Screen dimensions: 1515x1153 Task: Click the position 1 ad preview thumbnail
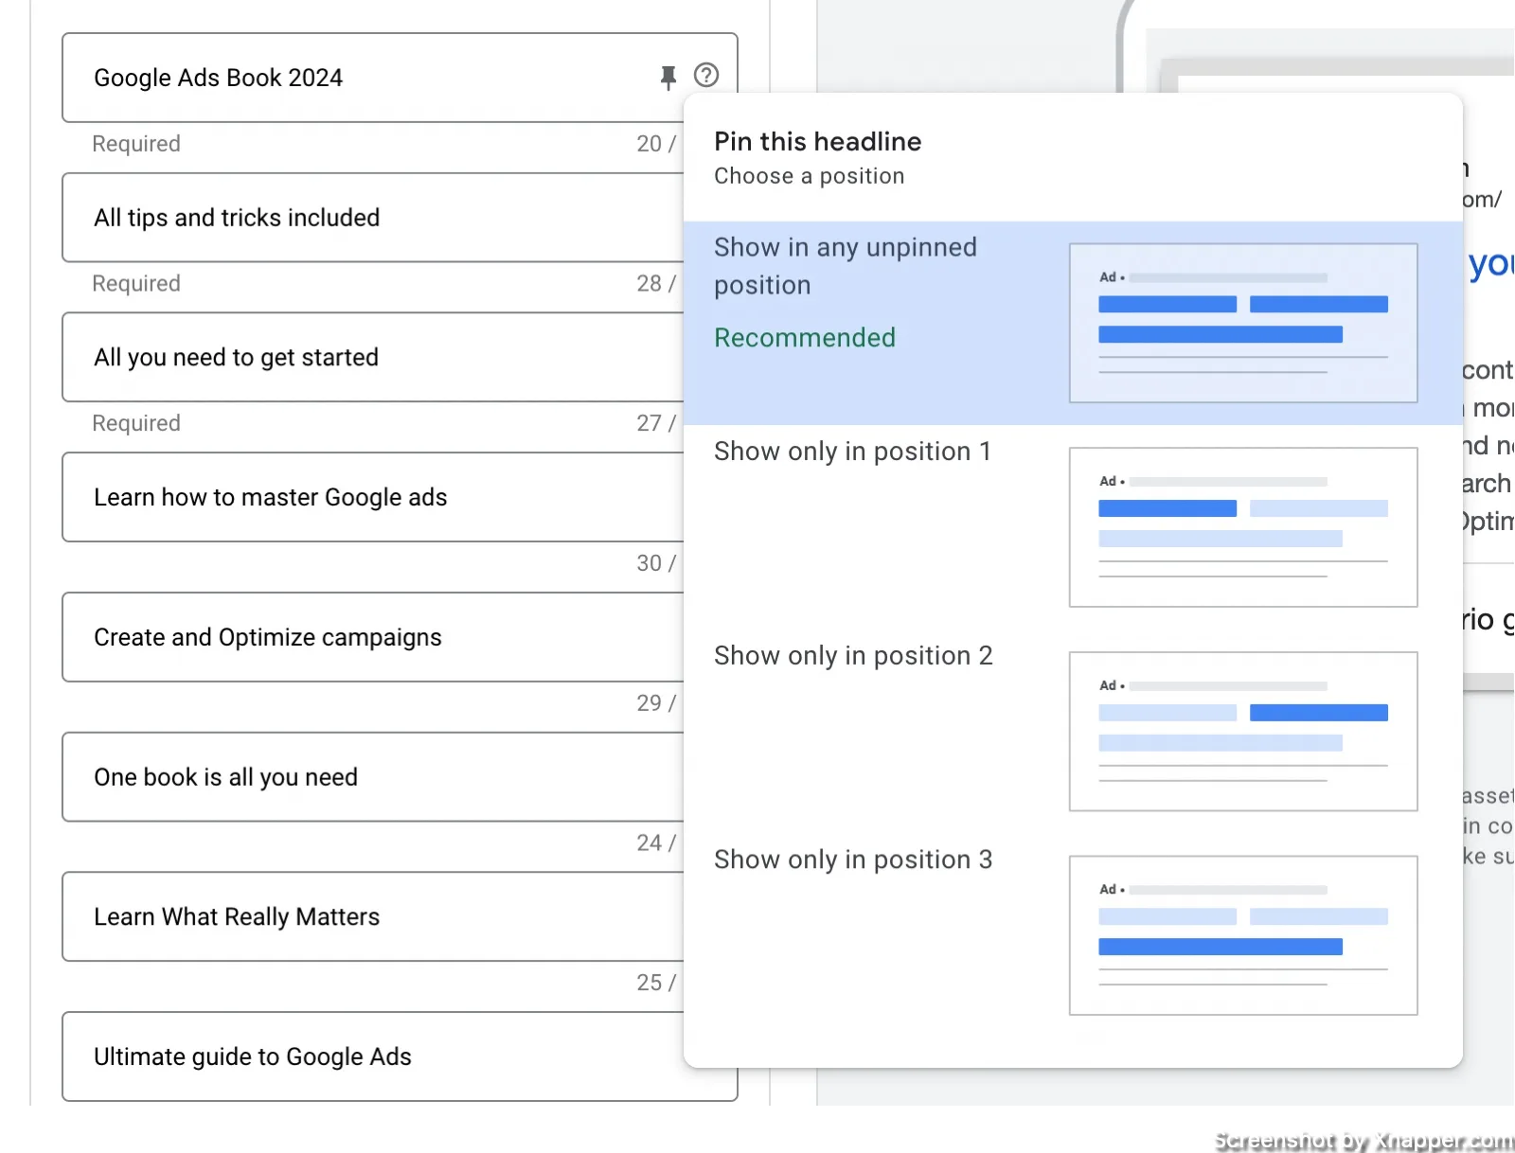[x=1243, y=527]
